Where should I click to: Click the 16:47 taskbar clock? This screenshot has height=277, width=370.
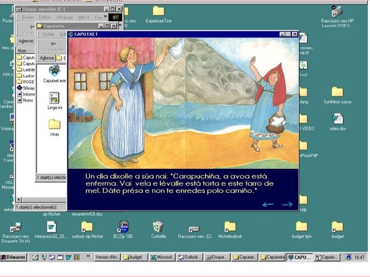coord(359,257)
